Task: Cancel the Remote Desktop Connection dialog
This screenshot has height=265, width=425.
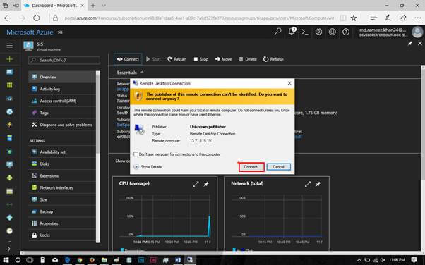Action: 278,167
